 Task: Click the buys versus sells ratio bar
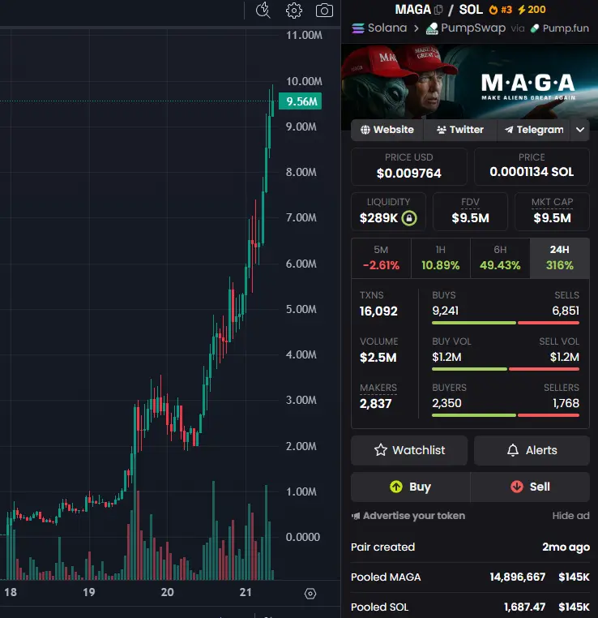[x=506, y=323]
